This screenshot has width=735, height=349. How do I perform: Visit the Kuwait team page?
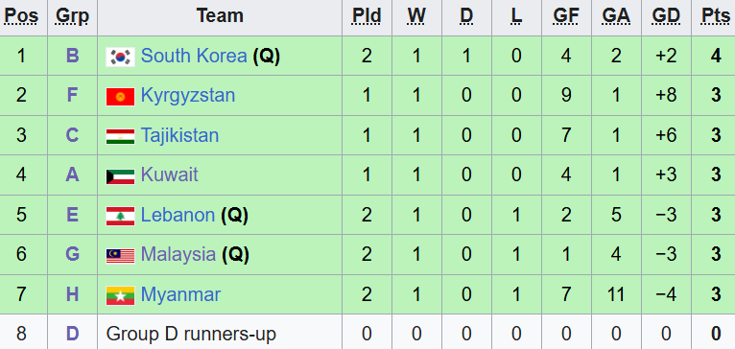tap(170, 174)
